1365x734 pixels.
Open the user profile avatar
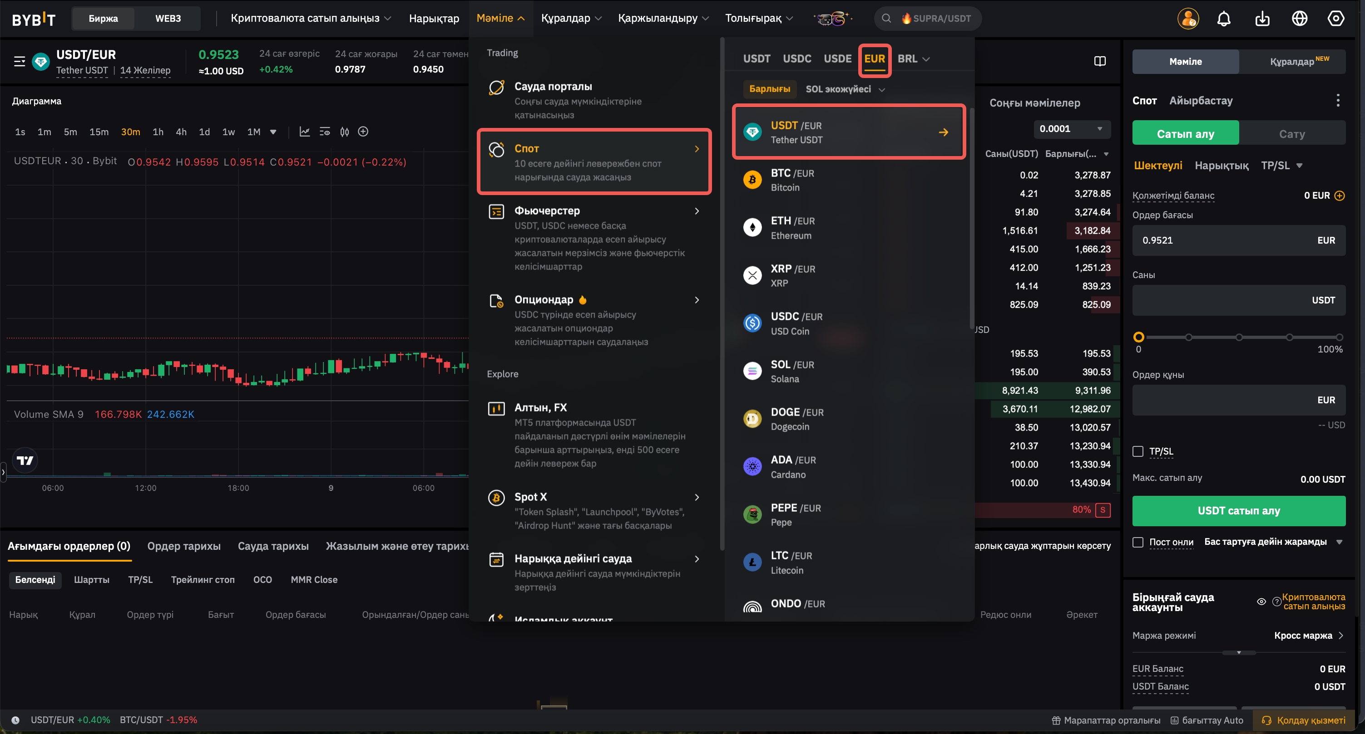click(1187, 19)
